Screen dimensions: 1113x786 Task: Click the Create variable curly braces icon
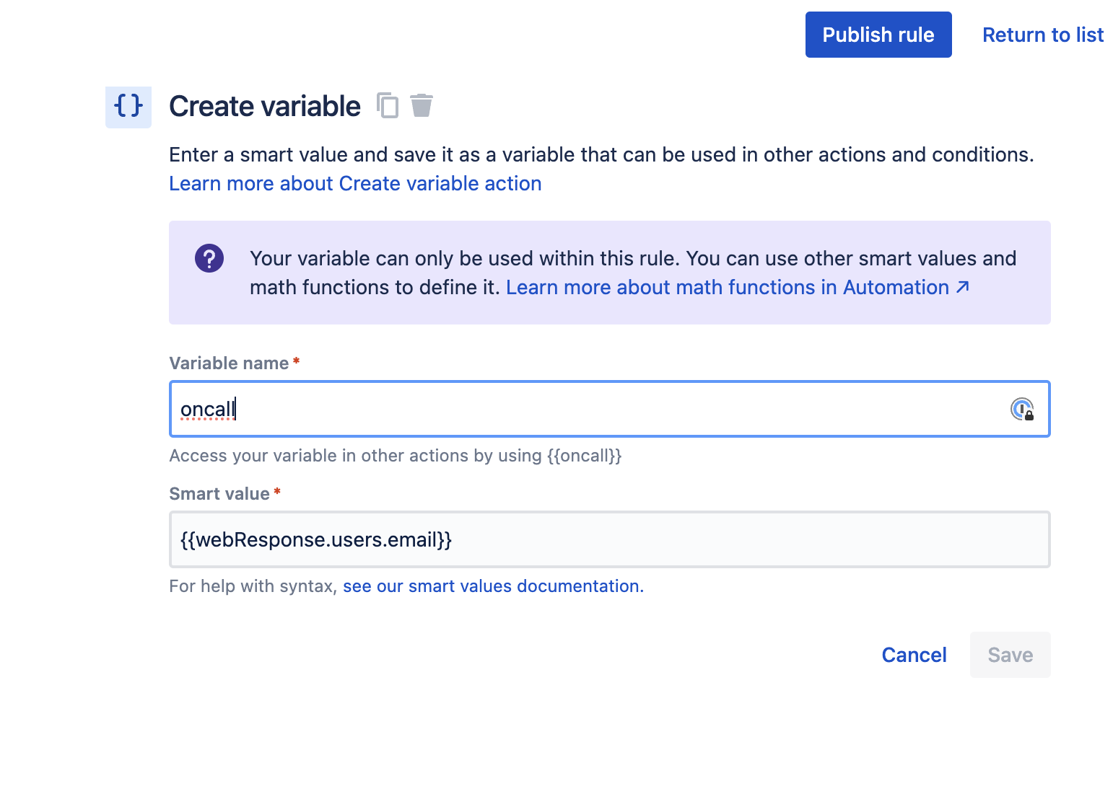coord(128,107)
